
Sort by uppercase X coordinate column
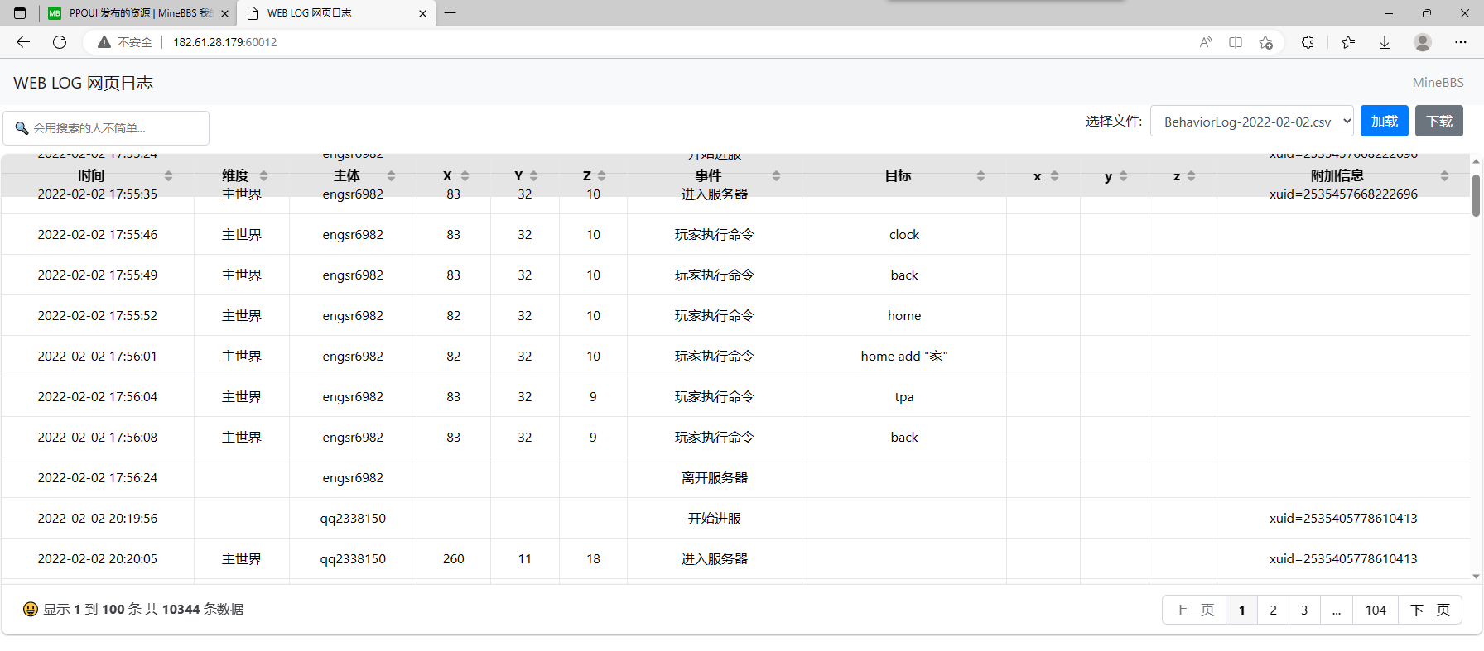click(465, 175)
